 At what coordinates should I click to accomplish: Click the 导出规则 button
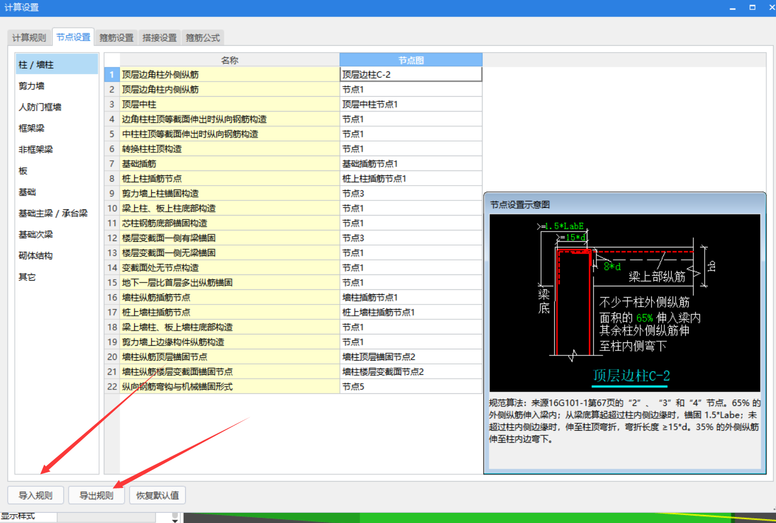coord(96,495)
